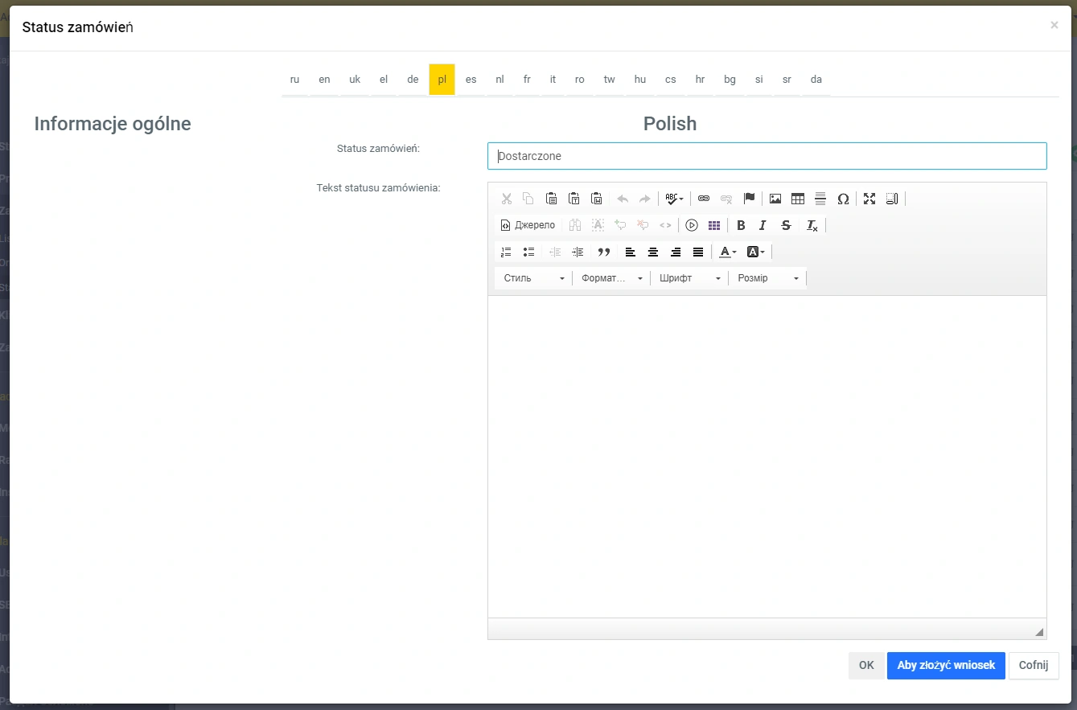Click the Cofnij button
1077x710 pixels.
[1034, 666]
